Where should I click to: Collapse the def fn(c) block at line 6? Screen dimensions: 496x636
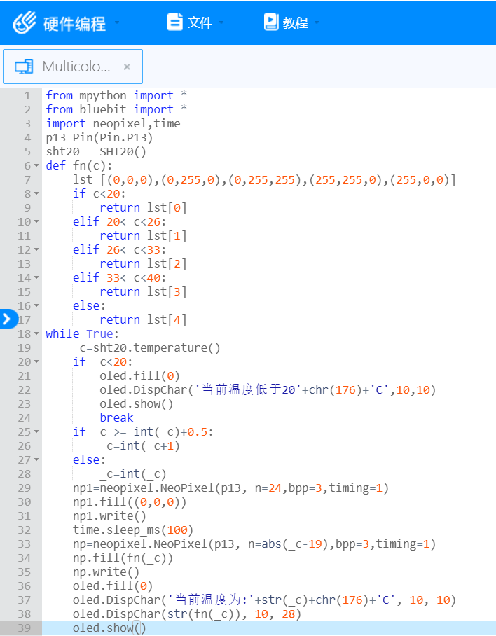(36, 166)
